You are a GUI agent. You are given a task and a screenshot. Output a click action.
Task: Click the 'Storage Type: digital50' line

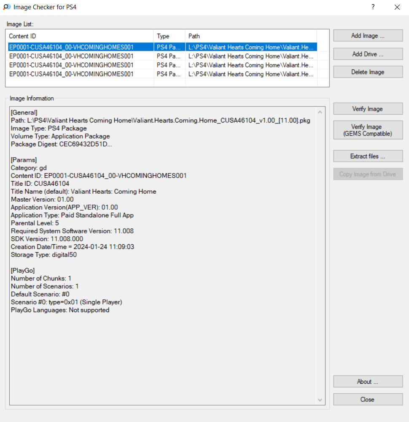point(44,255)
